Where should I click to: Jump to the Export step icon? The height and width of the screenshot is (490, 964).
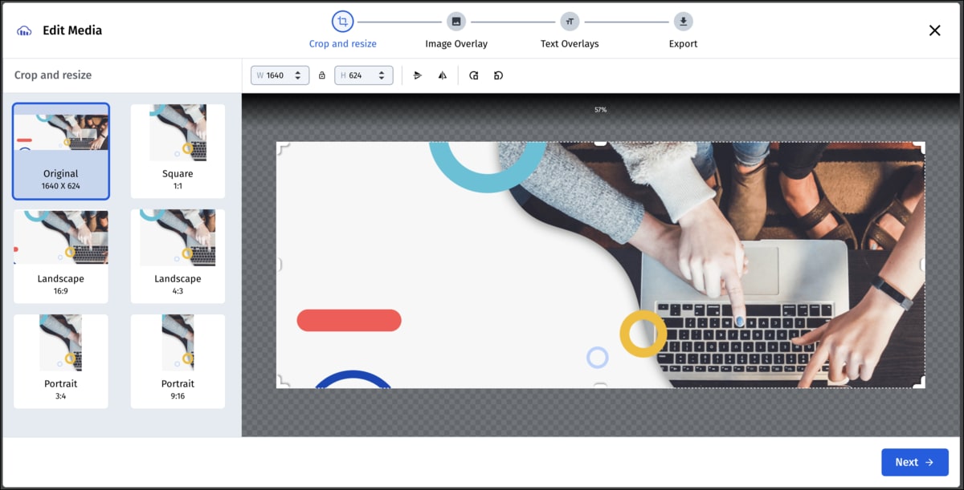click(x=683, y=22)
